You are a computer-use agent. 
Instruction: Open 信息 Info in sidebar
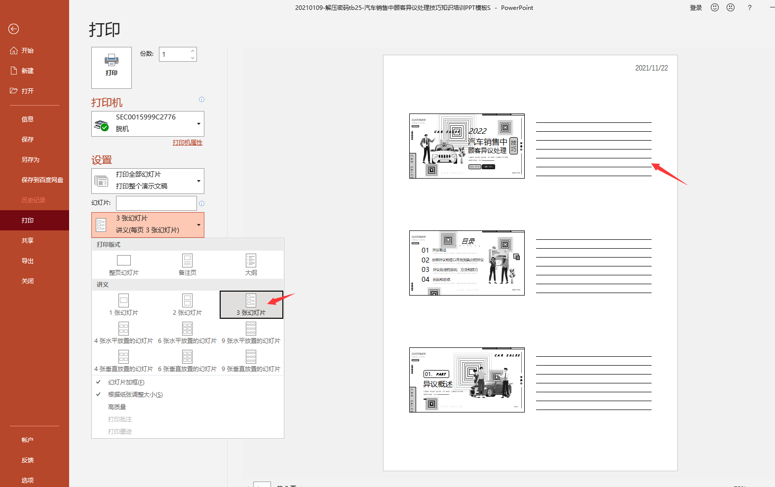tap(35, 119)
